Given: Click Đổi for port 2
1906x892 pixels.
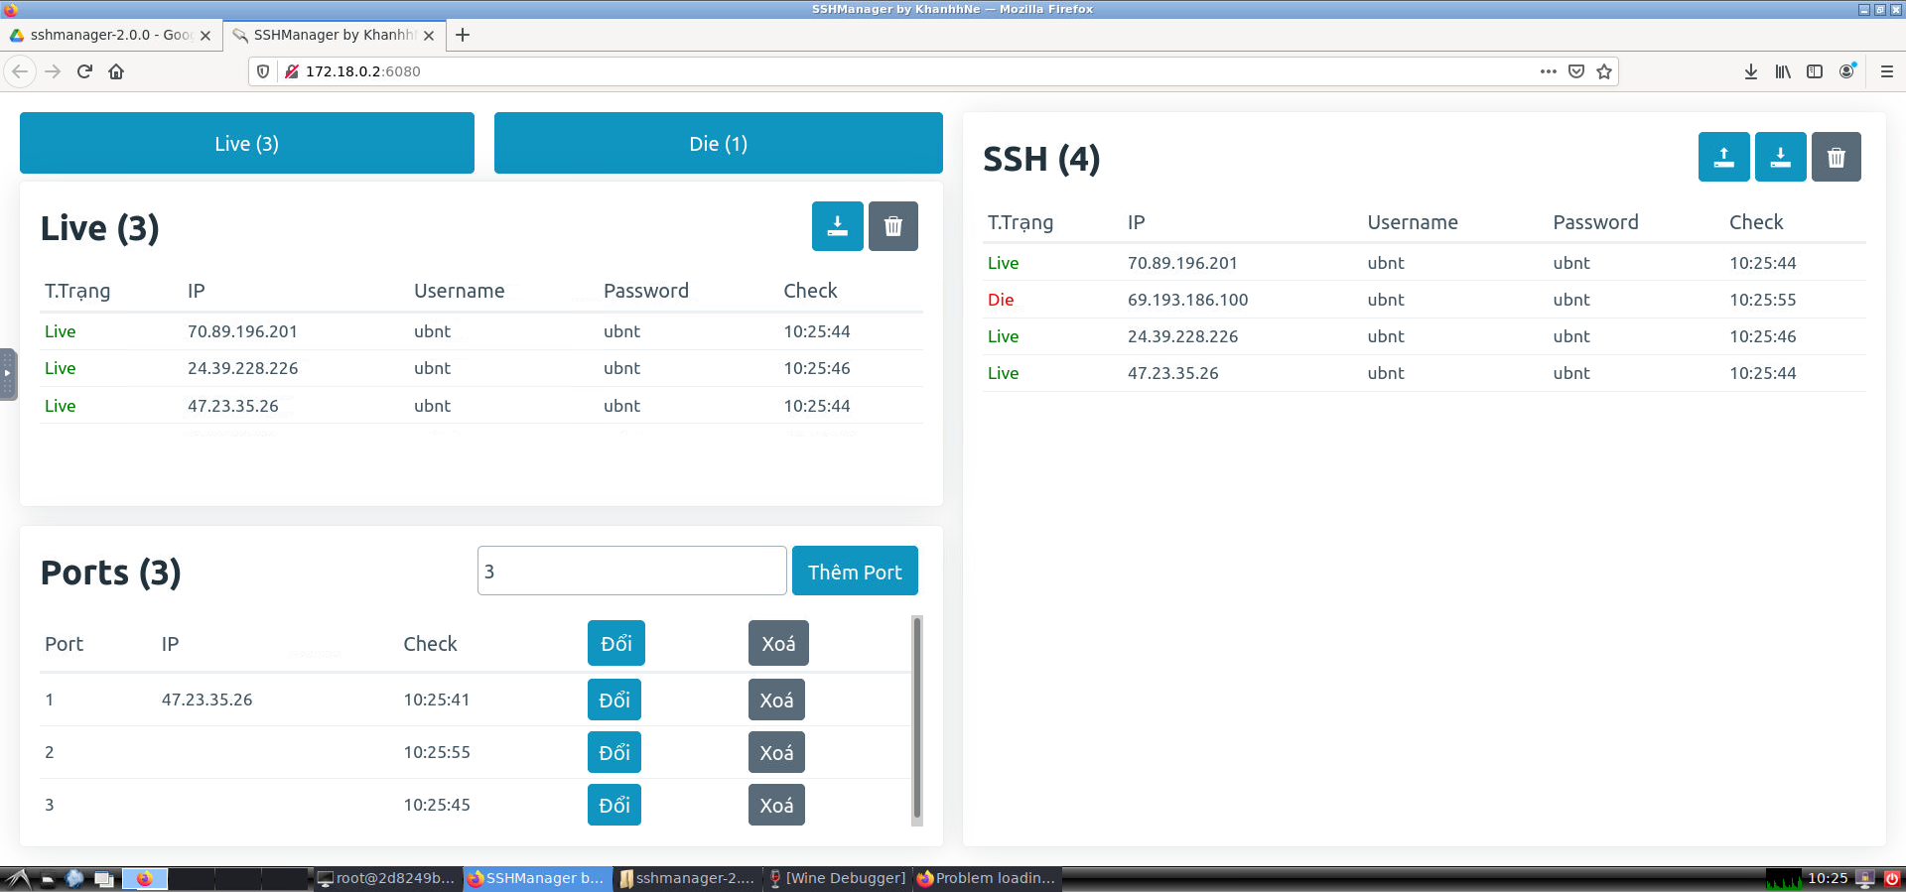Looking at the screenshot, I should (x=614, y=752).
